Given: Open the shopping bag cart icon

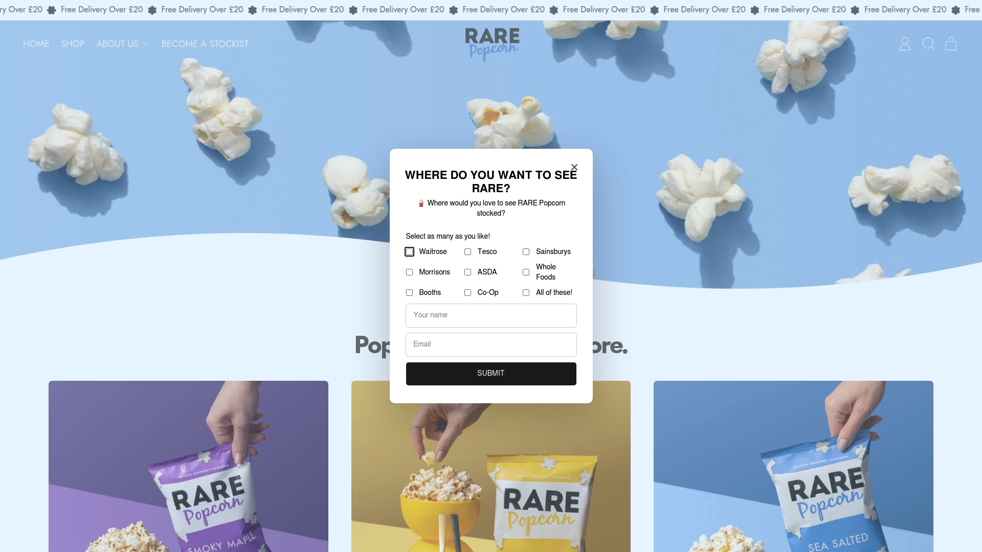Looking at the screenshot, I should [951, 44].
